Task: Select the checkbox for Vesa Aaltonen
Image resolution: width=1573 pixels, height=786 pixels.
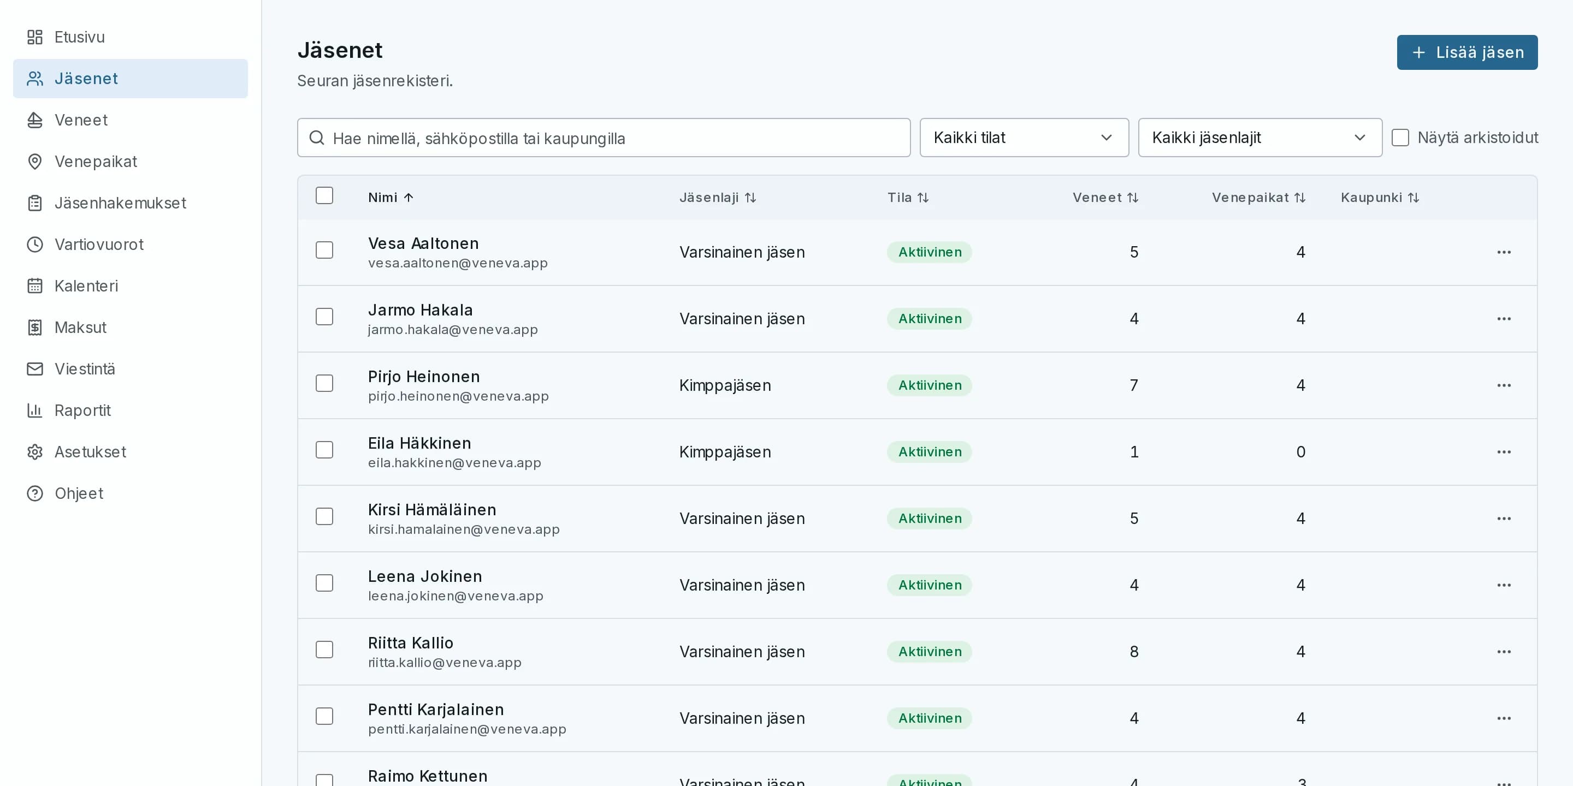Action: (324, 250)
